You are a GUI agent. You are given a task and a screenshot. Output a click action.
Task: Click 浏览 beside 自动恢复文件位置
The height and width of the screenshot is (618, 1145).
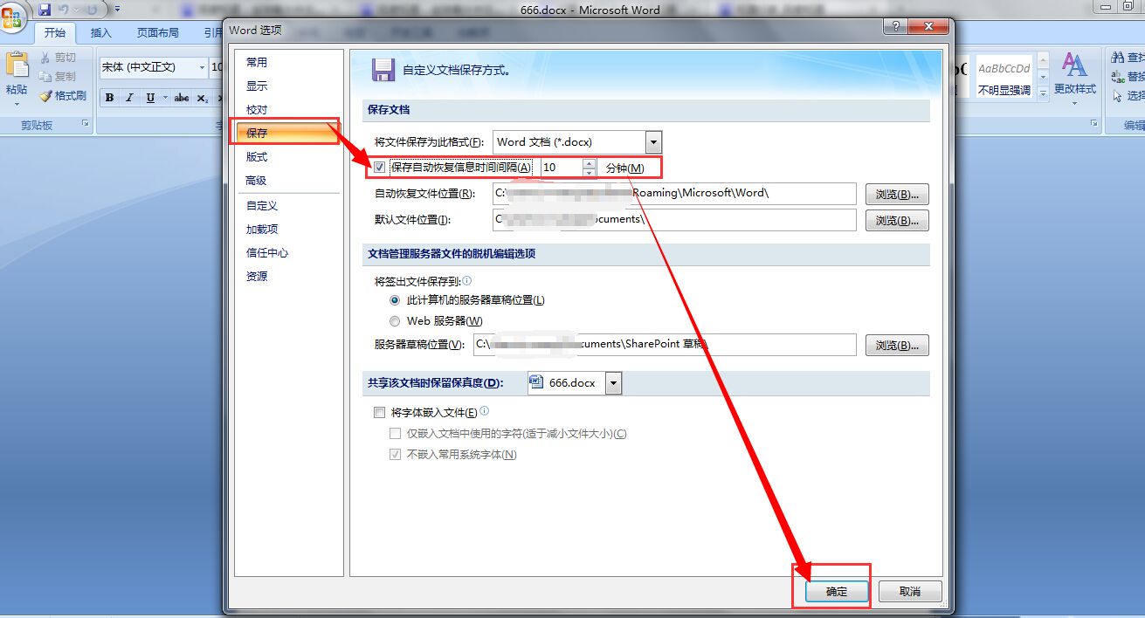pyautogui.click(x=897, y=194)
